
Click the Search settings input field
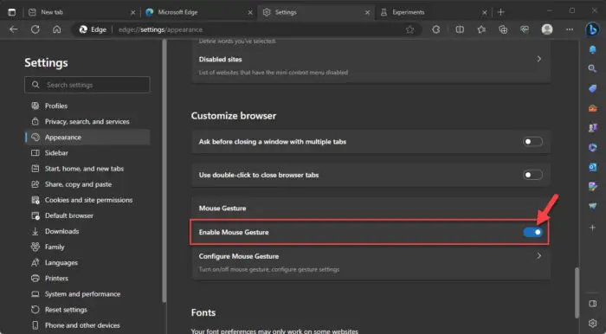87,85
